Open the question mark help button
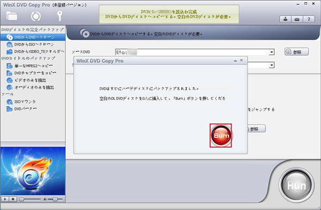This screenshot has width=321, height=210. (309, 19)
